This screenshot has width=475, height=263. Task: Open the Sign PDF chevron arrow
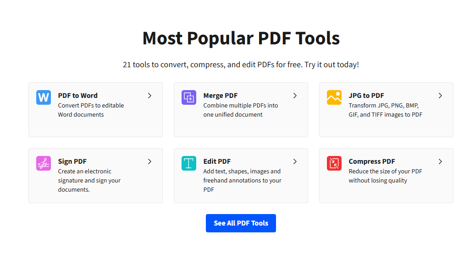click(x=149, y=161)
